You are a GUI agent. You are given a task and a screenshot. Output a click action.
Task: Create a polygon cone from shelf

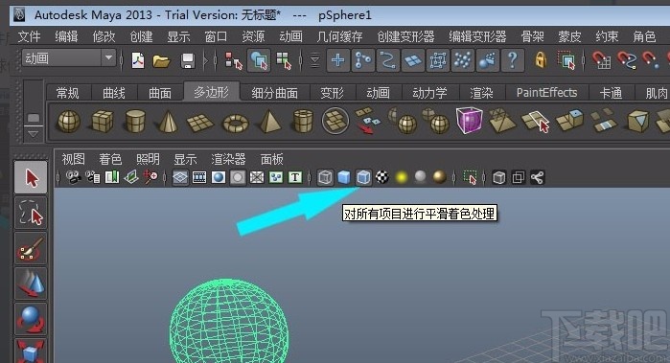(168, 122)
